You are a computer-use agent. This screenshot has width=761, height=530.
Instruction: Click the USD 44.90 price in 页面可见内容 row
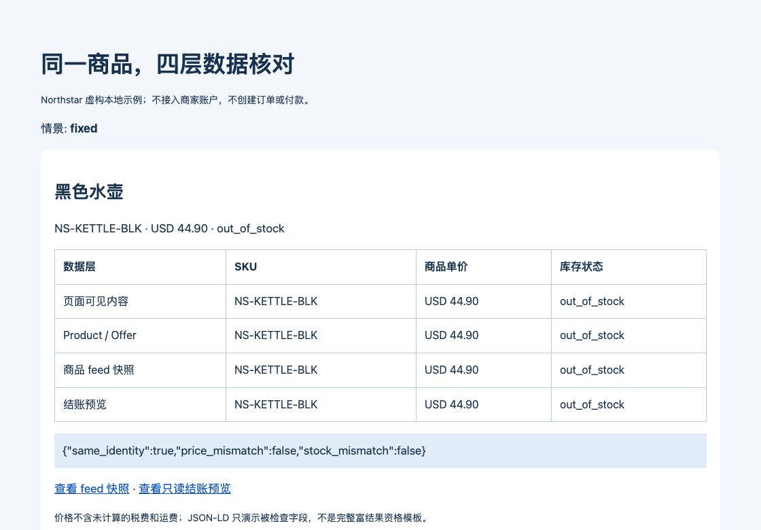pos(451,302)
